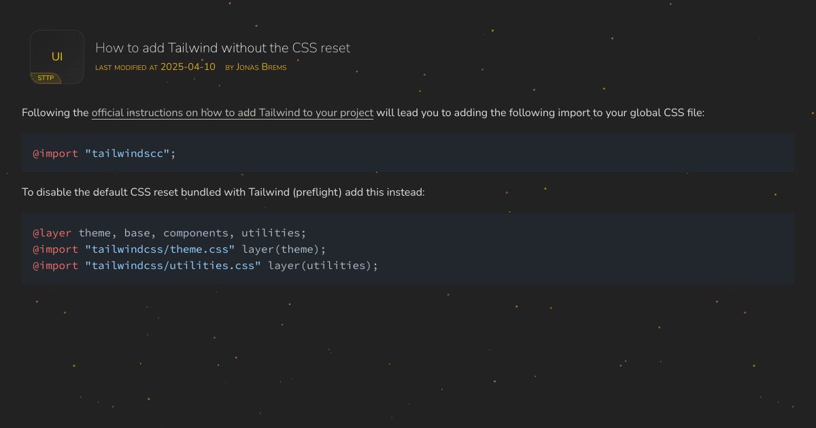The width and height of the screenshot is (816, 428).
Task: Click the UI logo icon
Action: [57, 56]
